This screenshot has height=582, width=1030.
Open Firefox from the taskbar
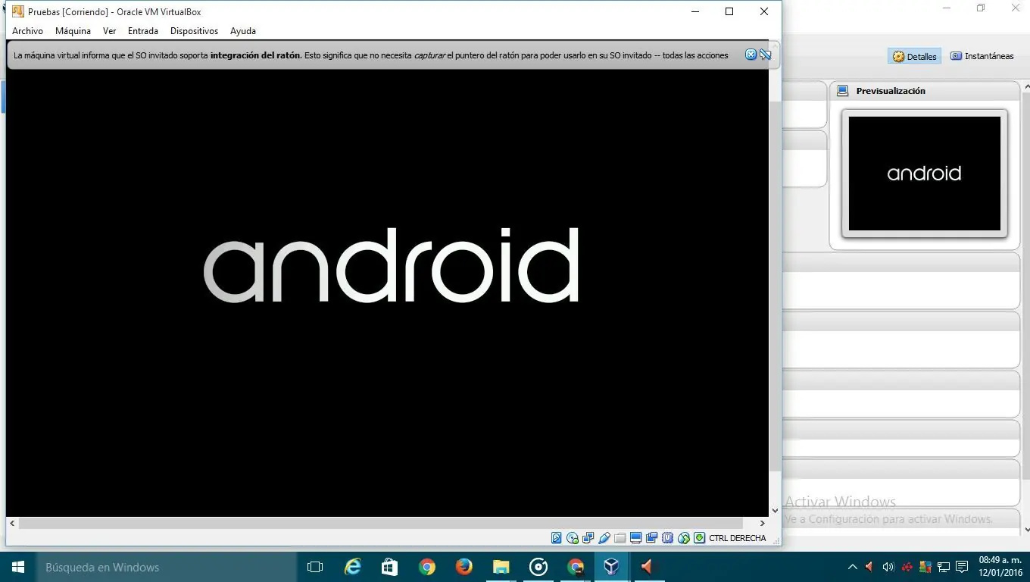[464, 567]
